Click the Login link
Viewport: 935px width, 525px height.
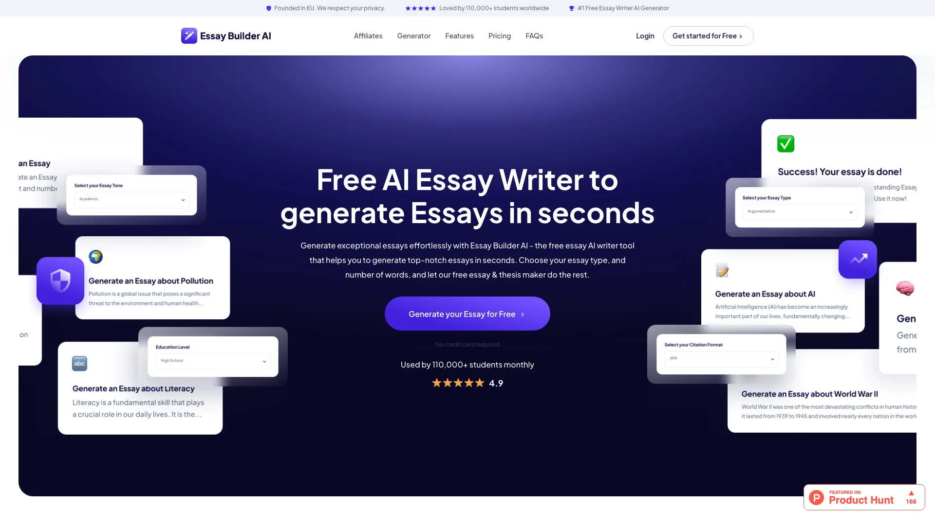point(645,35)
